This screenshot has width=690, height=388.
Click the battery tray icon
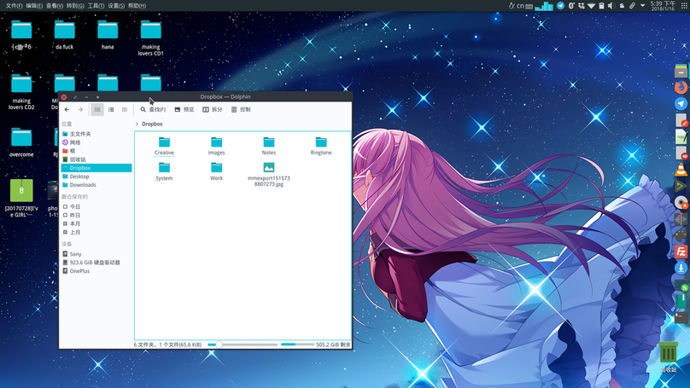tap(601, 6)
